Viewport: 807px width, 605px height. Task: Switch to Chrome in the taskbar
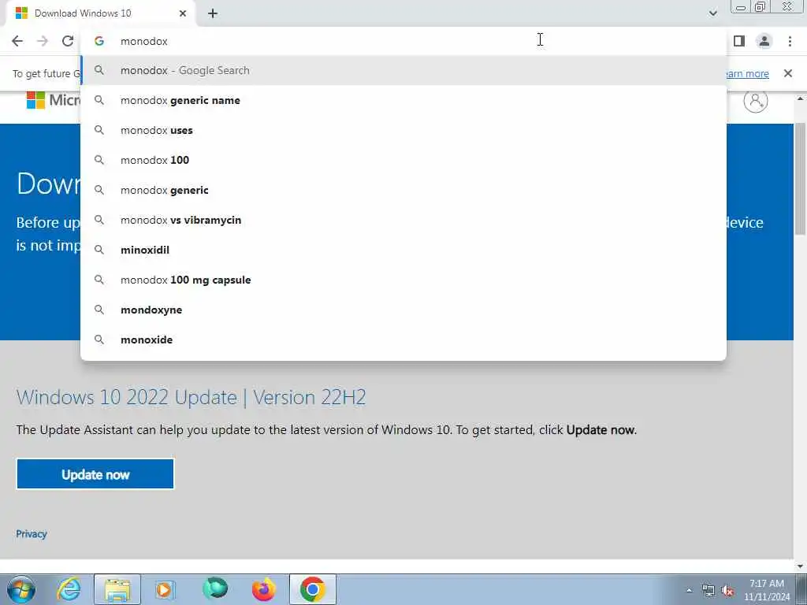(312, 589)
